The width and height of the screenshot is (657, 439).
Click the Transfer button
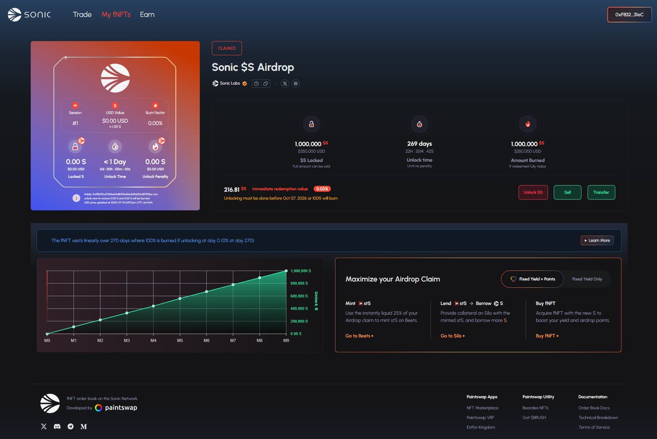tap(601, 192)
